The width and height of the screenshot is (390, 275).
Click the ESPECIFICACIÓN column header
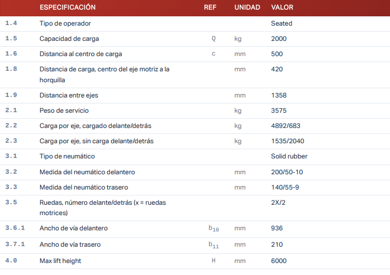pyautogui.click(x=68, y=8)
